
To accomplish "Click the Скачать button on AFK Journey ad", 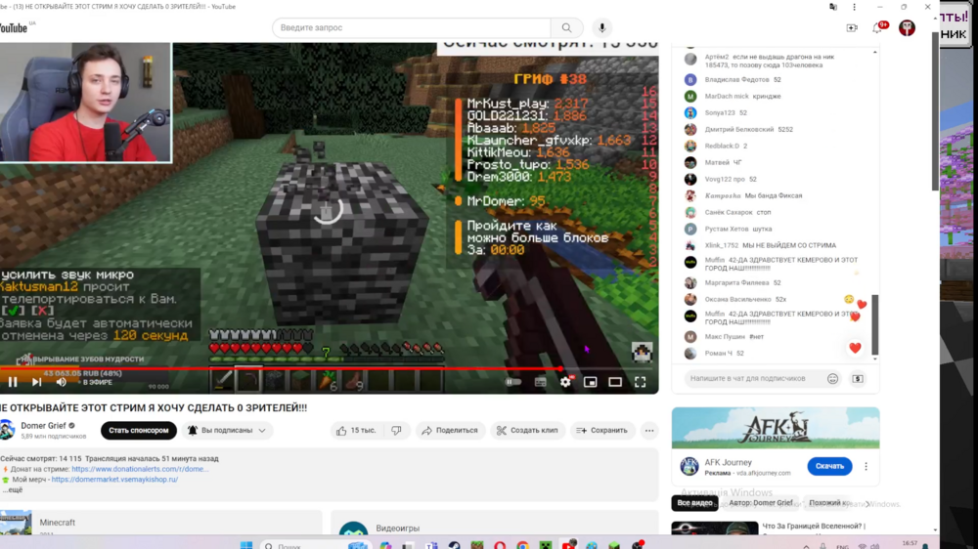I will click(829, 466).
